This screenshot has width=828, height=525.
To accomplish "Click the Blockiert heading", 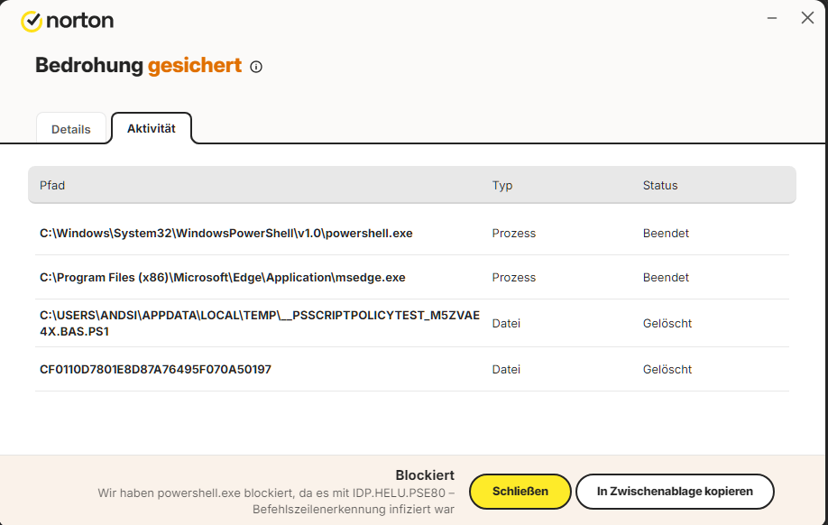I will [x=425, y=474].
